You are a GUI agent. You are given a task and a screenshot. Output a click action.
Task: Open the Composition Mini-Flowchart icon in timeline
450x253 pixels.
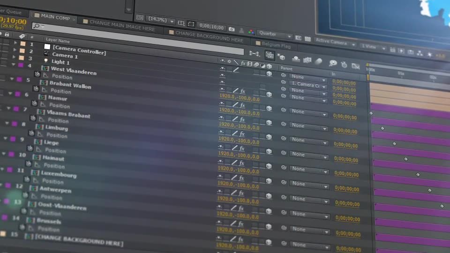254,53
